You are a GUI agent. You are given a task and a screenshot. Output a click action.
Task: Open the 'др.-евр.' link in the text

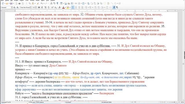point(54,73)
